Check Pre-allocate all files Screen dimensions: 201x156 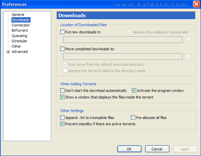point(133,117)
